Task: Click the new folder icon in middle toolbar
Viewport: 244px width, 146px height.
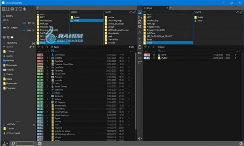Action: (x=140, y=18)
